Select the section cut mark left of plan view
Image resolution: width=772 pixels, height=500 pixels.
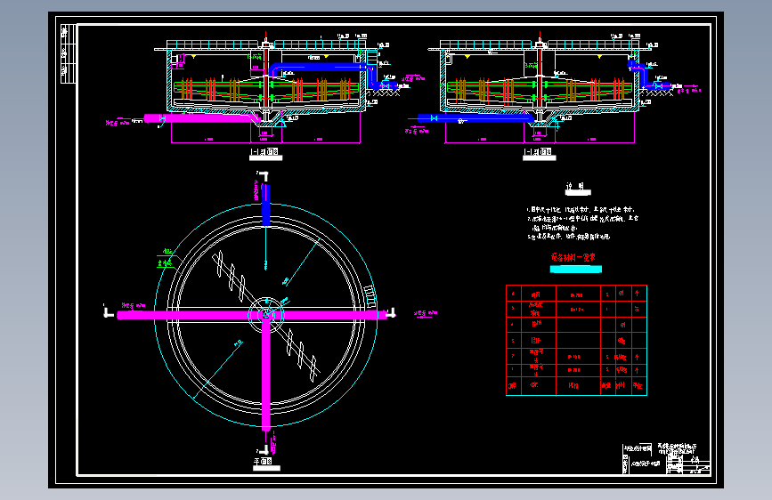(x=109, y=311)
